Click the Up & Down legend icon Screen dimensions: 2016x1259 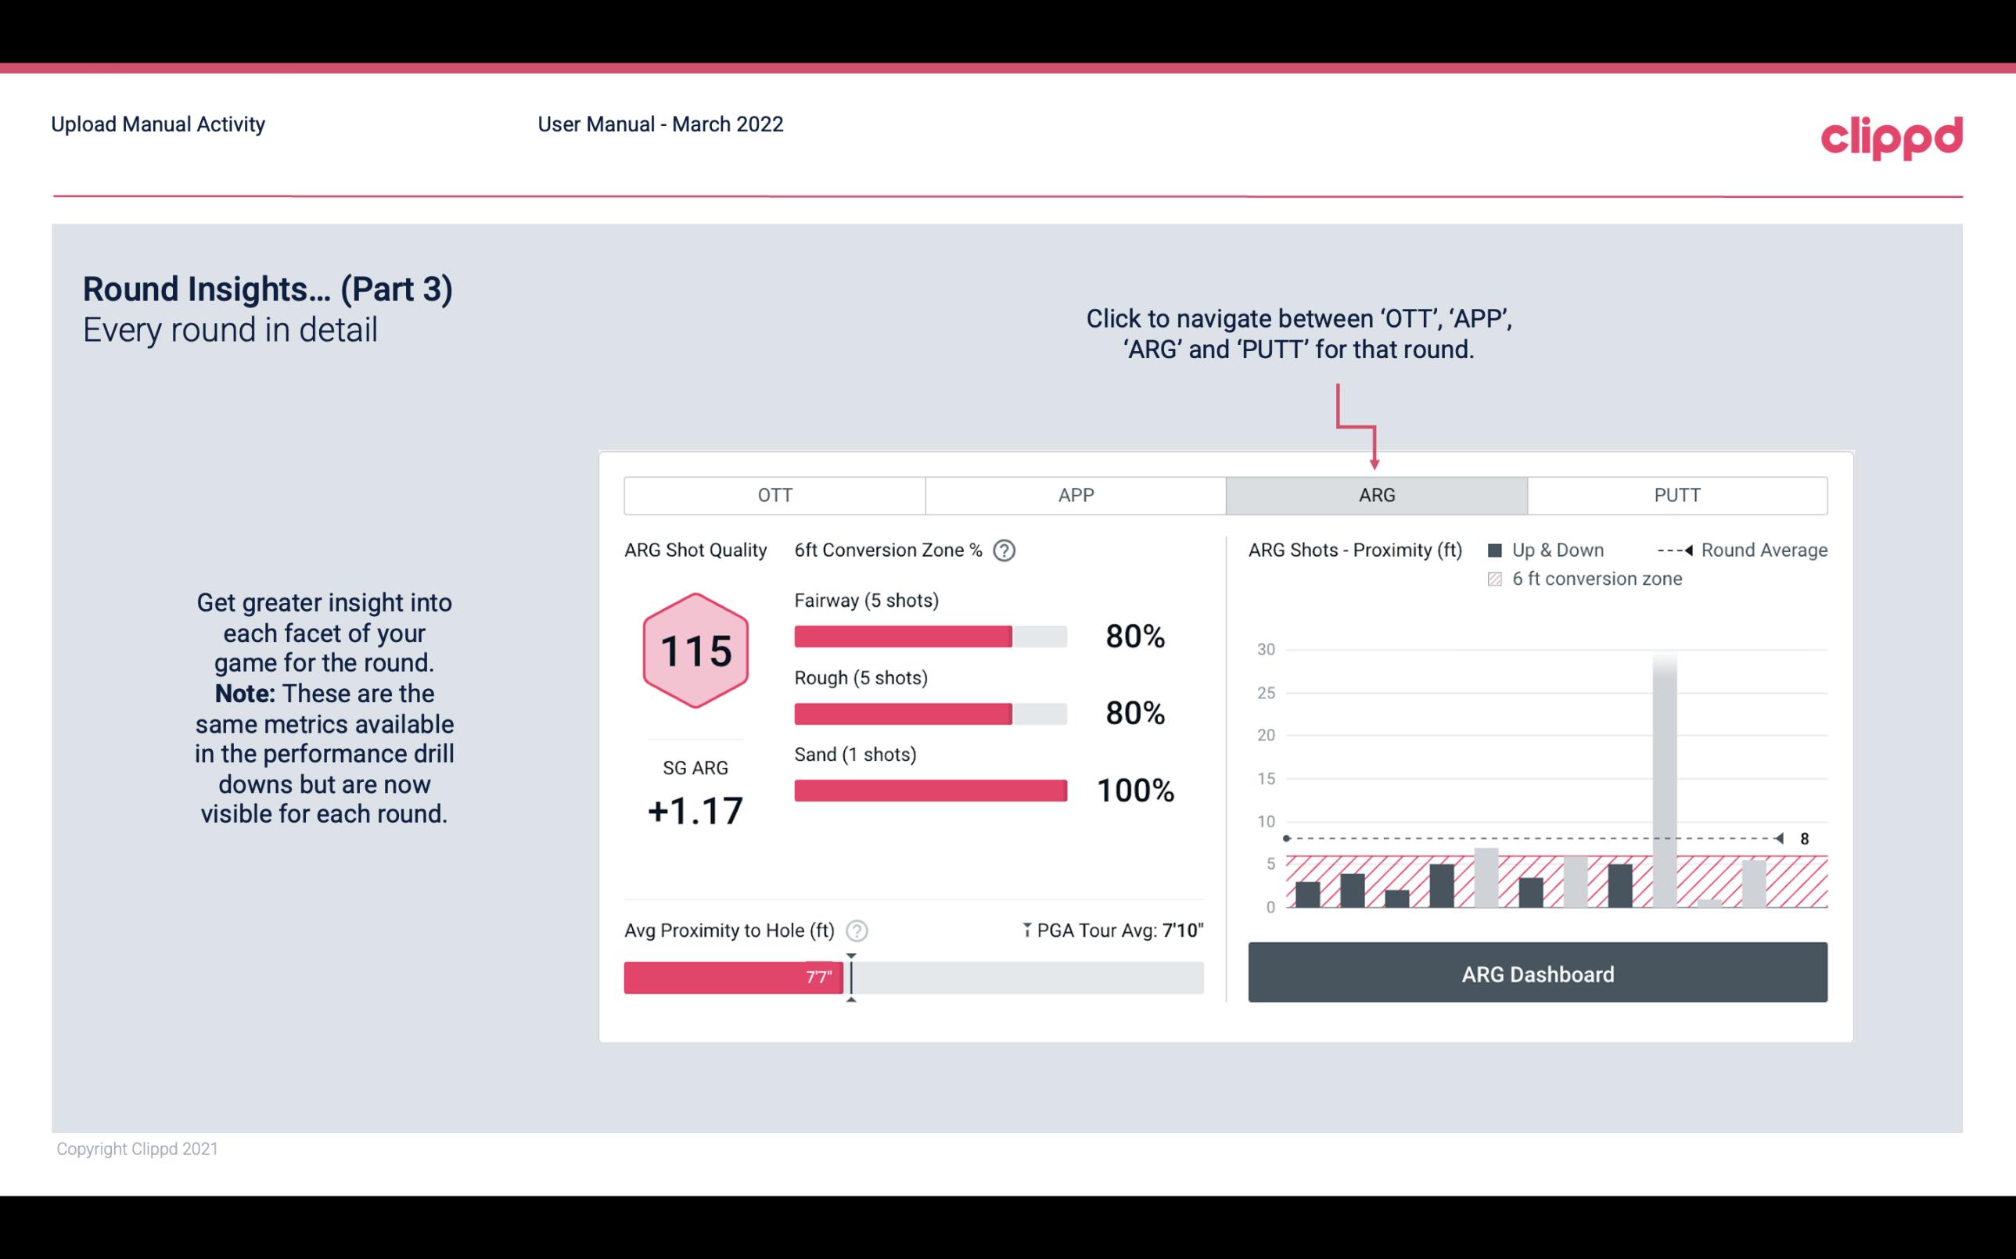coord(1498,548)
